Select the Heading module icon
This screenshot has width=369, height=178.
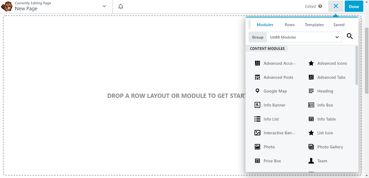[x=311, y=91]
